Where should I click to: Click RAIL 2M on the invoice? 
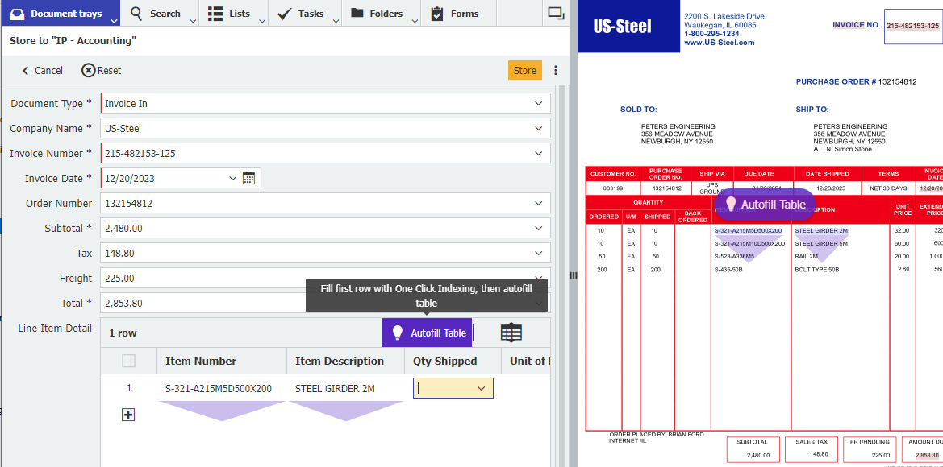pyautogui.click(x=806, y=256)
